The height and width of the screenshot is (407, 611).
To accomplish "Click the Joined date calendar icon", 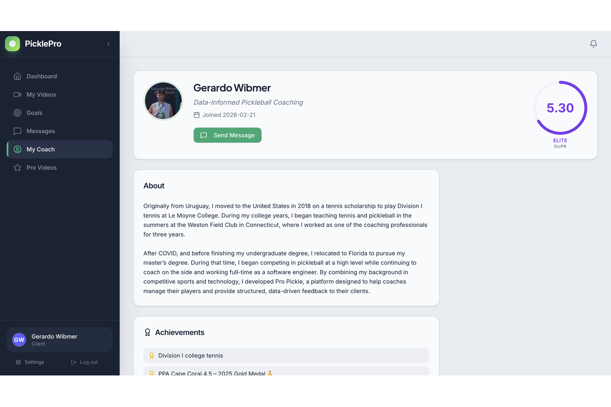I will pyautogui.click(x=197, y=115).
